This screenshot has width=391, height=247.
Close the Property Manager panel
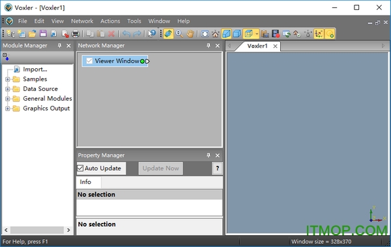click(x=218, y=155)
